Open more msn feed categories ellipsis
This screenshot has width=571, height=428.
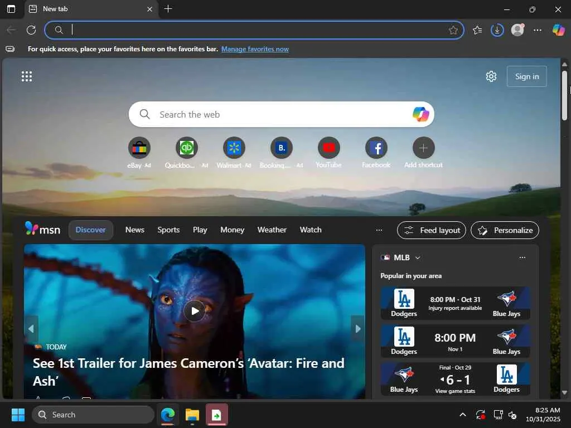pyautogui.click(x=379, y=230)
